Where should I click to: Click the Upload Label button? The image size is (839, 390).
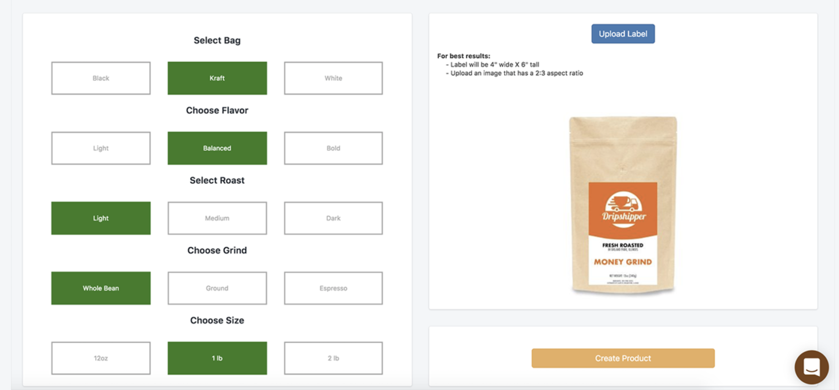[623, 34]
